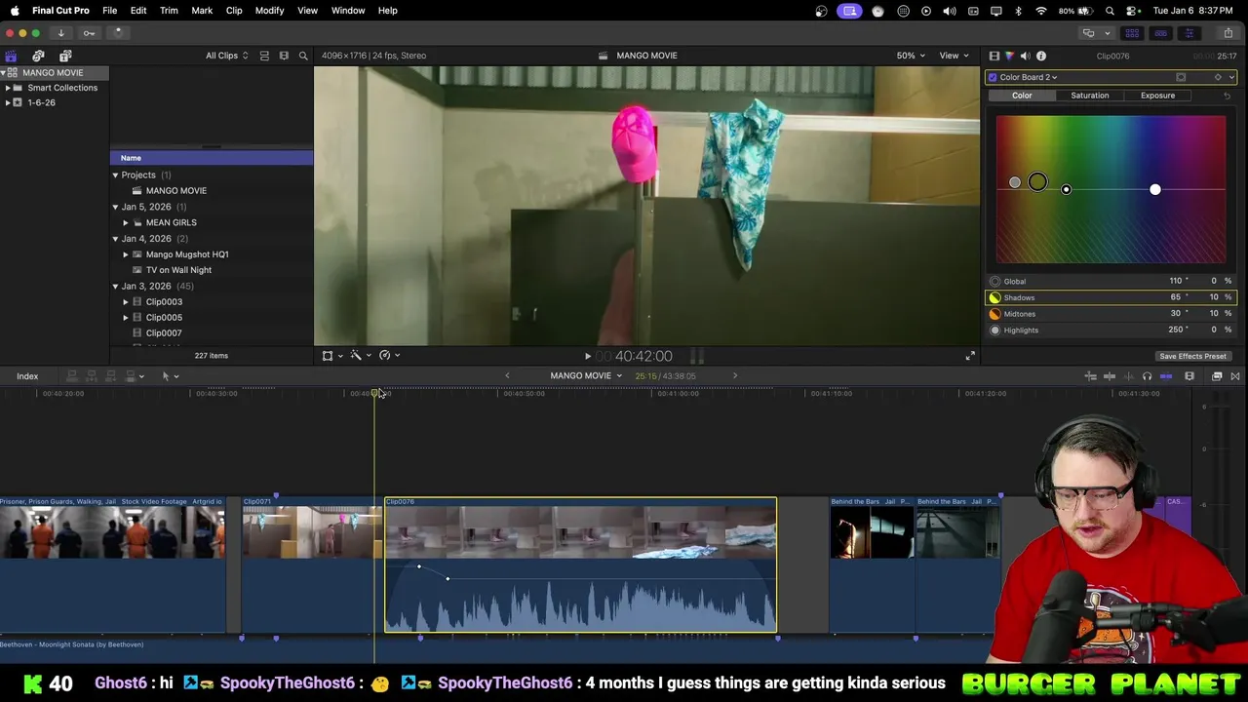Toggle Color Board 2 checkbox
Viewport: 1248px width, 702px height.
[994, 77]
